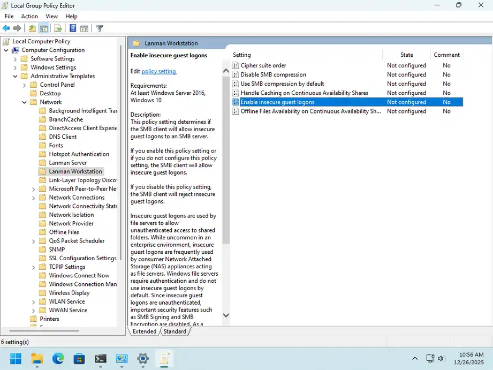Toggle the Show/Hide Action Pane icon
Viewport: 493px width, 370px height.
coord(84,28)
